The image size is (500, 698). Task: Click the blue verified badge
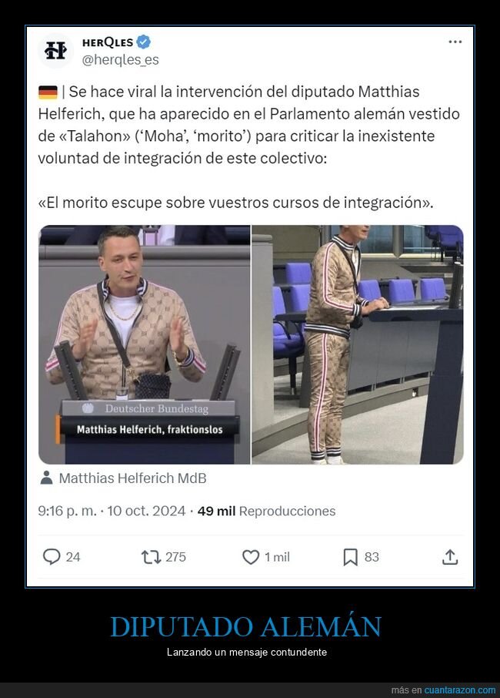tap(144, 42)
